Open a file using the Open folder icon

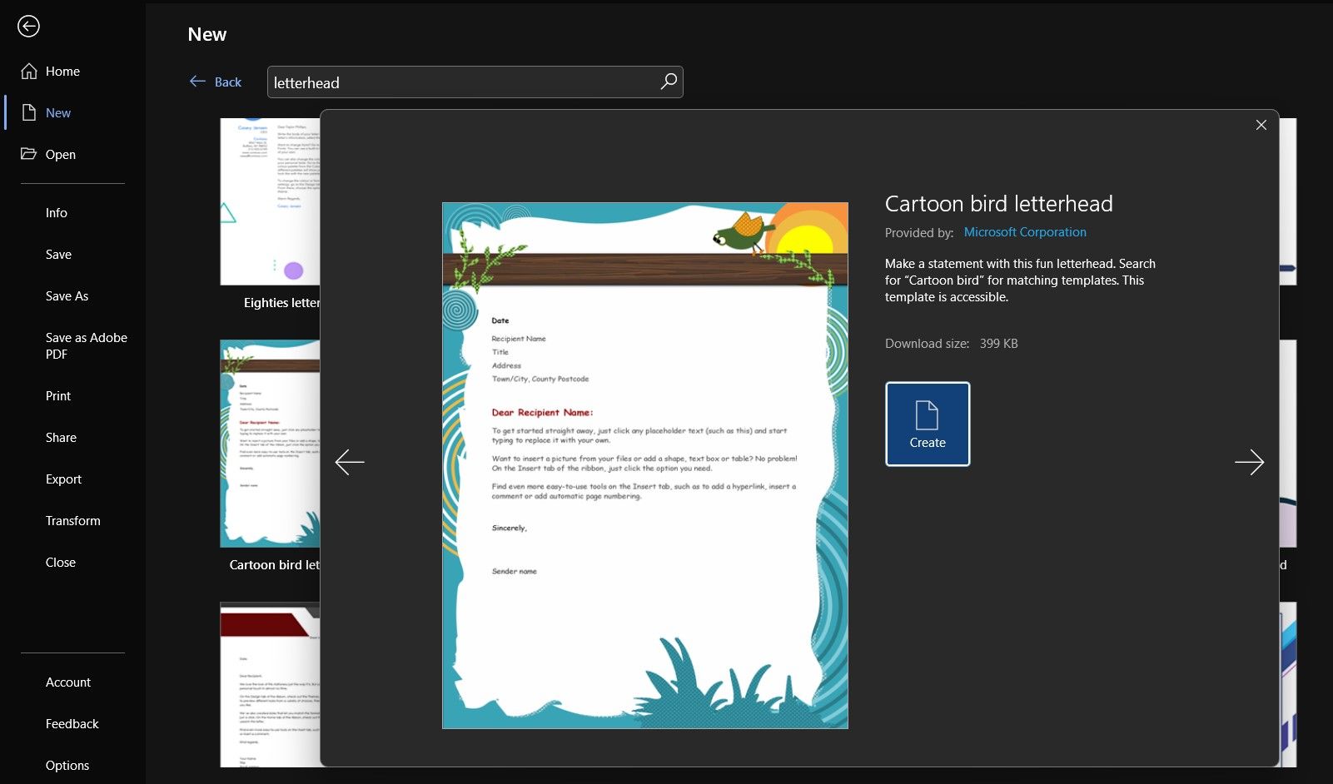(x=29, y=154)
